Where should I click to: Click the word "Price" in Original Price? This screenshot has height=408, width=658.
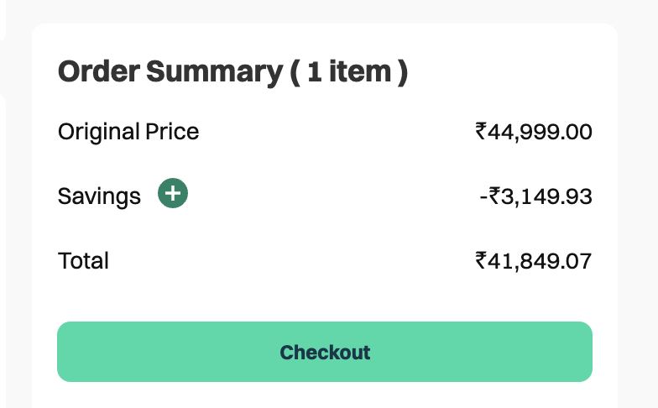(x=173, y=132)
